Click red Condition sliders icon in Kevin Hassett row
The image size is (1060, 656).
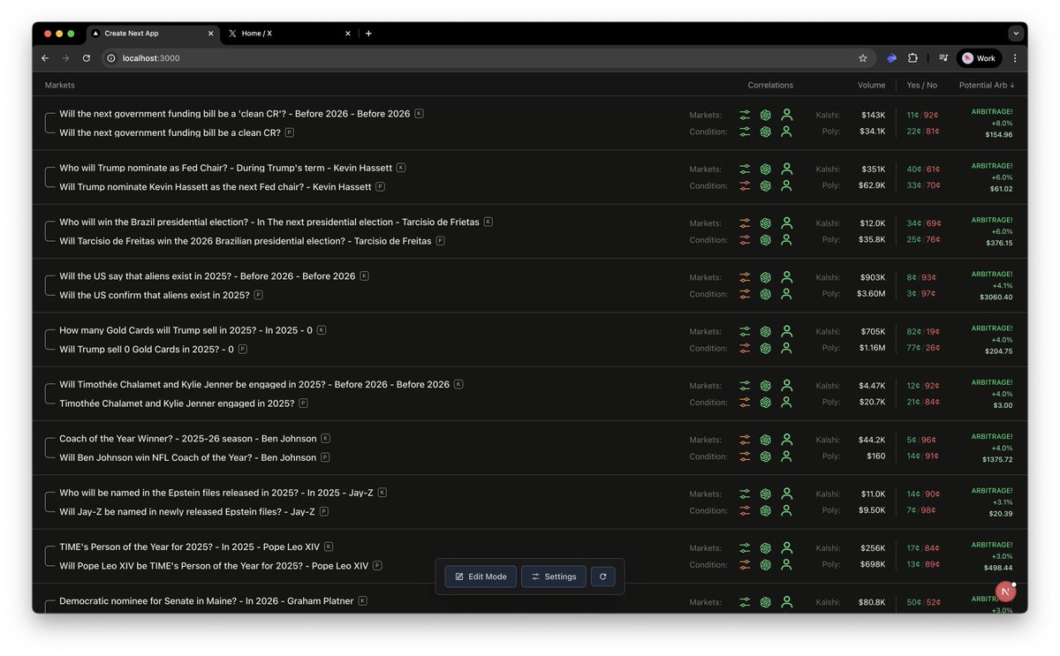[745, 185]
